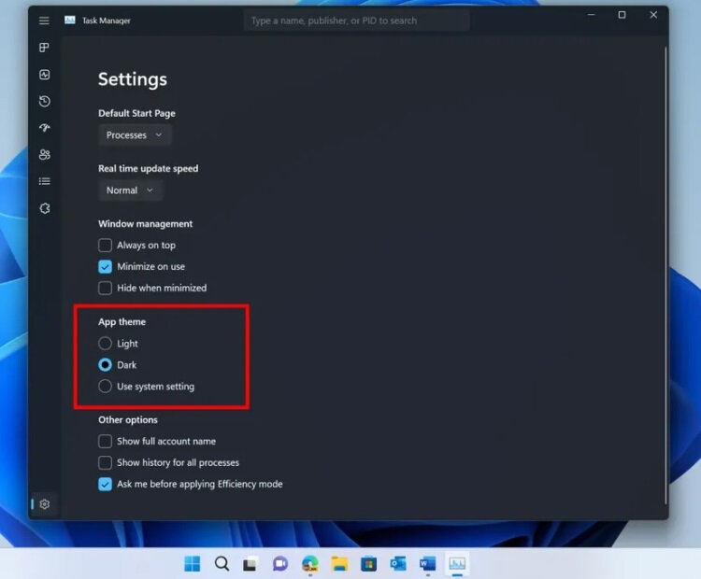701x579 pixels.
Task: Select the Settings gear in sidebar
Action: point(44,504)
